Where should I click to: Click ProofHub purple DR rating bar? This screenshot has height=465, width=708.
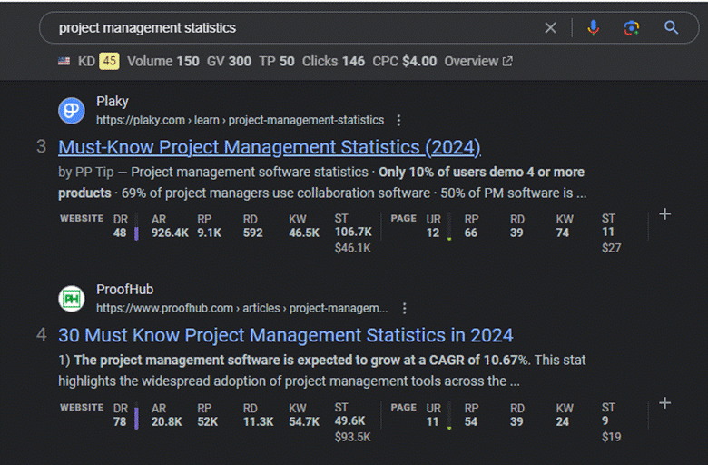(136, 418)
